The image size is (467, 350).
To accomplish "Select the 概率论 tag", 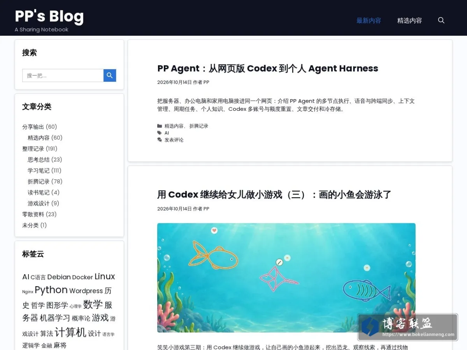I will coord(81,318).
